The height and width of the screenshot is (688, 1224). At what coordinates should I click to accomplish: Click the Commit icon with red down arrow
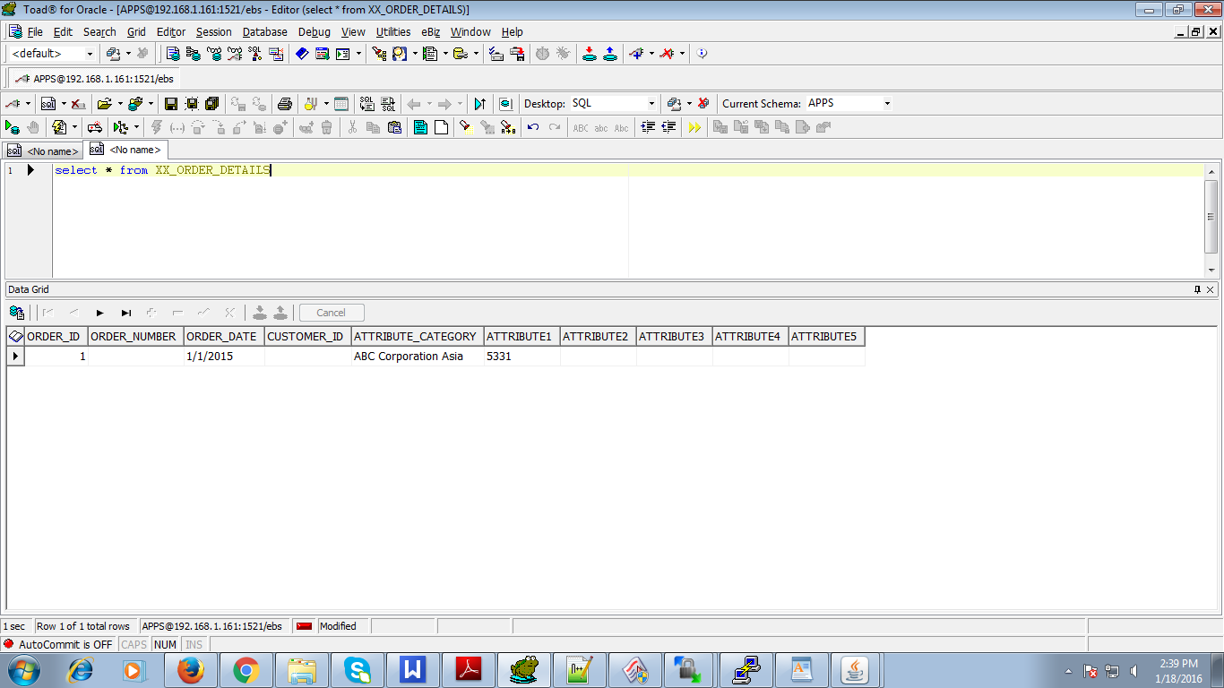[x=590, y=54]
